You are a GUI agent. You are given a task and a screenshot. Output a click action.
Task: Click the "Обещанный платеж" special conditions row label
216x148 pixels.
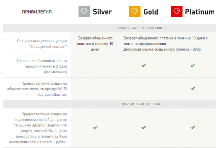click(x=42, y=43)
